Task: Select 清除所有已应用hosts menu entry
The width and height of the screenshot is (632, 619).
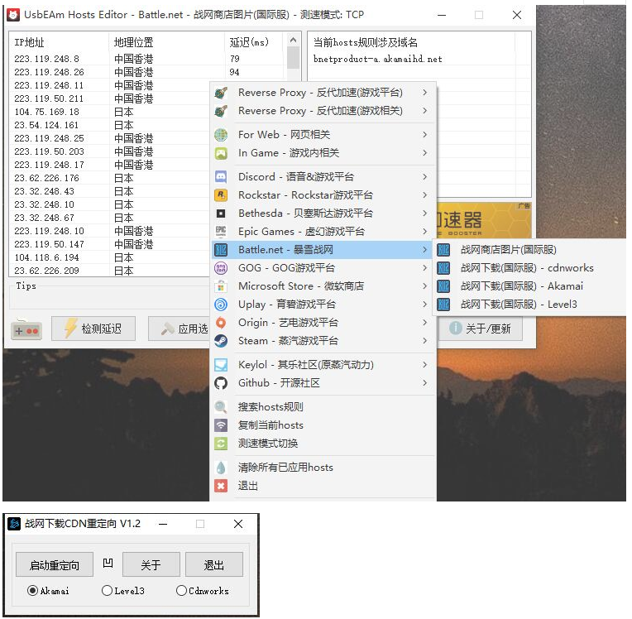Action: click(x=322, y=468)
